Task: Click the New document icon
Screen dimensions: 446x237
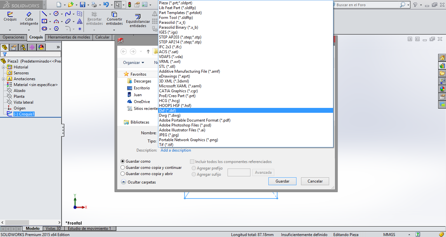Action: 59,5
